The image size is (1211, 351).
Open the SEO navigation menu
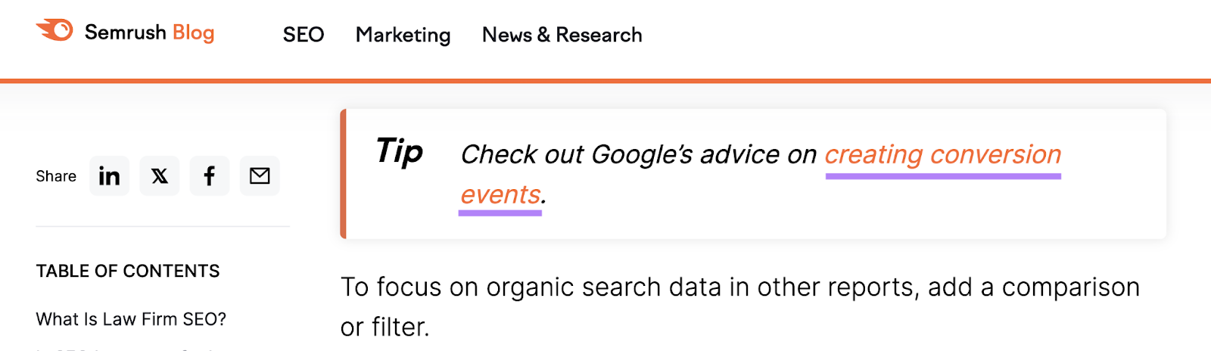(304, 35)
